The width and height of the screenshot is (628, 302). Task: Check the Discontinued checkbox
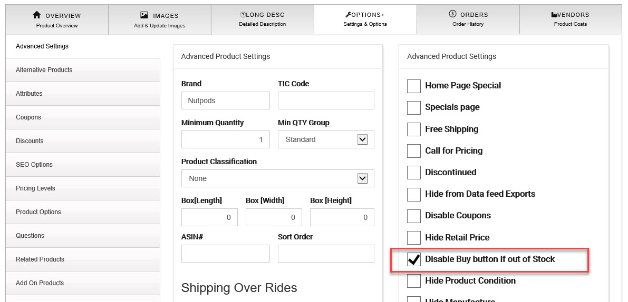pyautogui.click(x=414, y=173)
